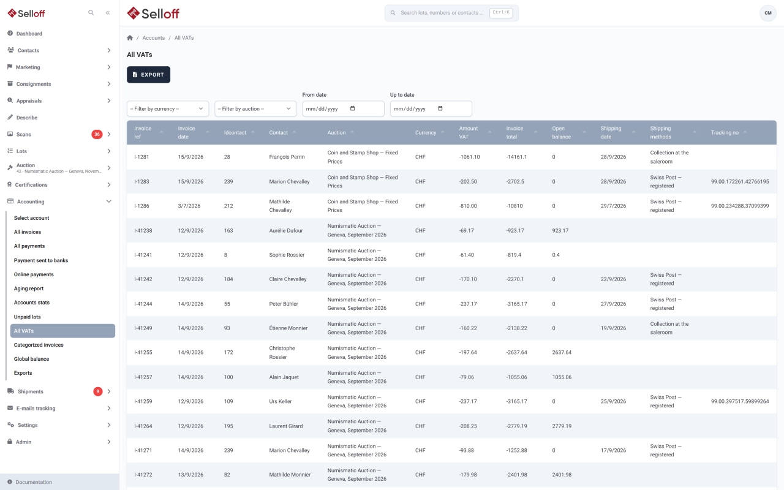Click the Certifications ribbon icon
The image size is (784, 490).
click(10, 184)
